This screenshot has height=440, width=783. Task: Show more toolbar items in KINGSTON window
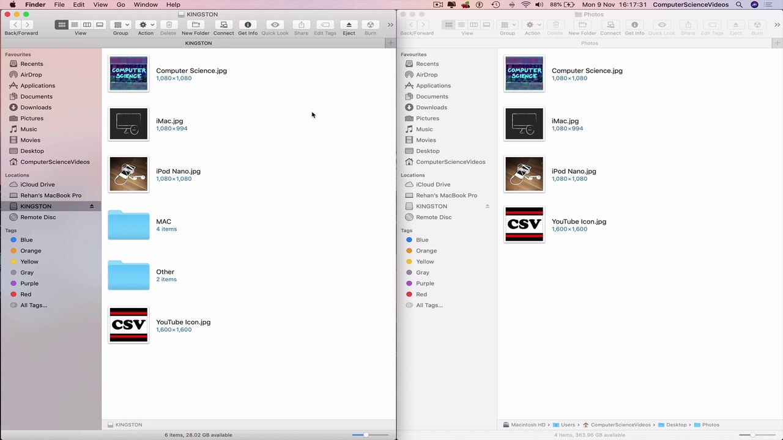(390, 24)
